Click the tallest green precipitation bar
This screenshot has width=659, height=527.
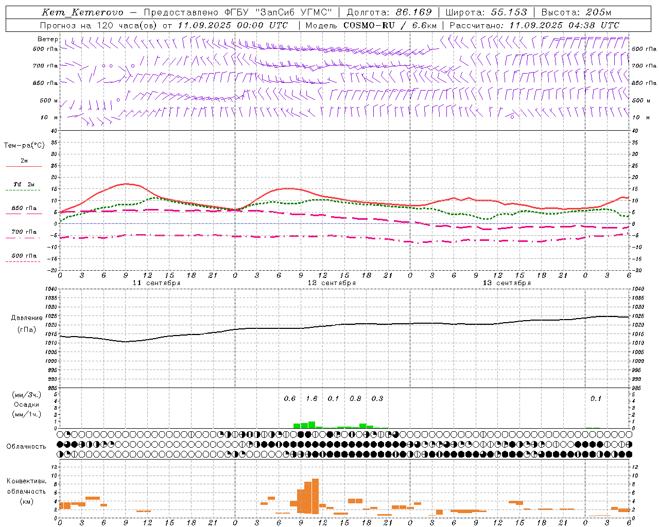(x=311, y=425)
